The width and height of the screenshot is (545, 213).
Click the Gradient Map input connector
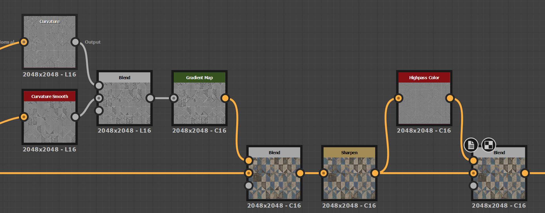click(174, 98)
